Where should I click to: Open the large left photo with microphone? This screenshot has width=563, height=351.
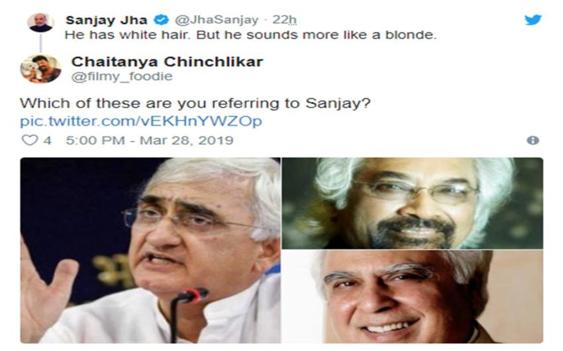[150, 251]
